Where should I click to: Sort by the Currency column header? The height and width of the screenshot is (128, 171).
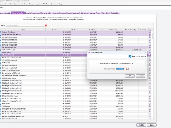pyautogui.click(x=143, y=30)
